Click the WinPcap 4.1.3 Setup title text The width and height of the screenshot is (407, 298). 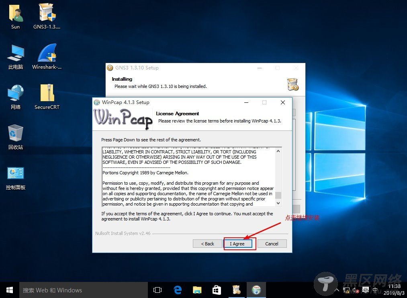coord(126,102)
